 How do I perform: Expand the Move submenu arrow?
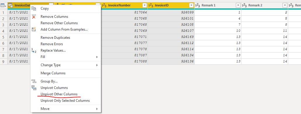[97, 109]
